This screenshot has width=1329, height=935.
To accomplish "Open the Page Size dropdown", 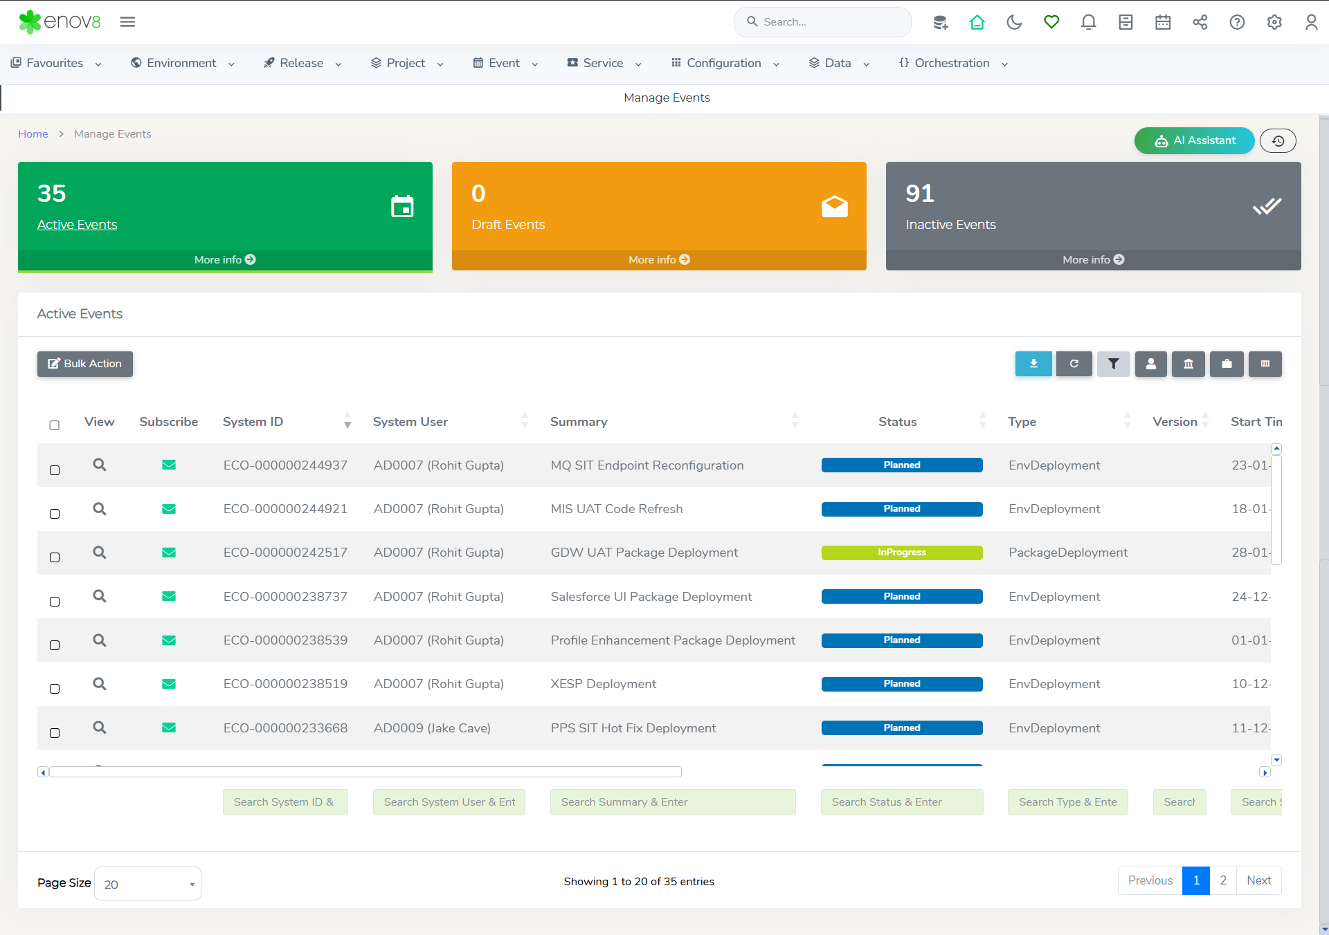I will click(x=147, y=884).
